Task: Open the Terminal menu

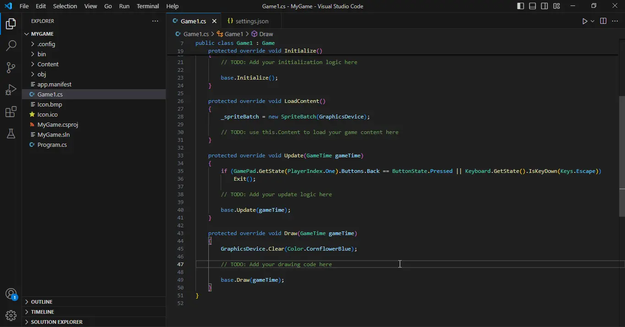Action: point(148,6)
